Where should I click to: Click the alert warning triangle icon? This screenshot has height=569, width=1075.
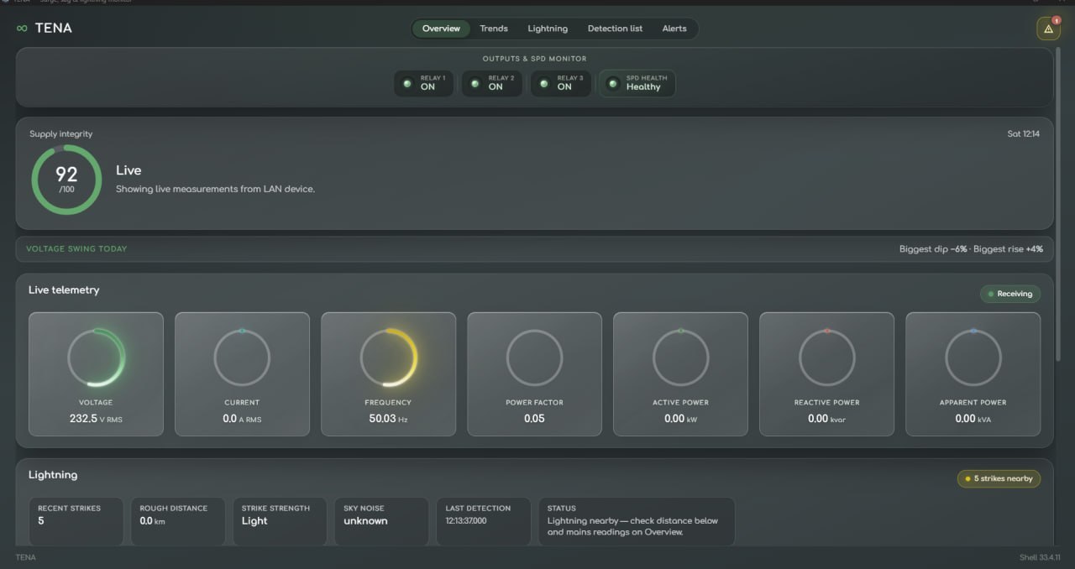1048,29
